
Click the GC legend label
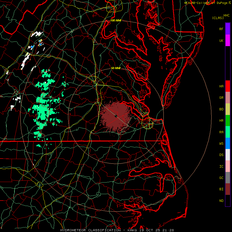(x=221, y=178)
